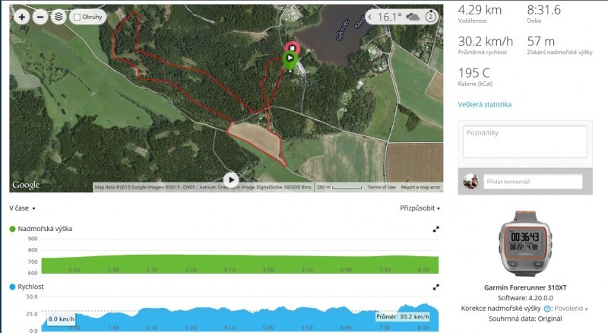Change Korekce nadmořské výšky Povoleno dropdown
The image size is (608, 333).
click(571, 309)
